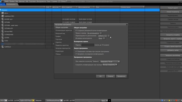
Task: Click the filter icon in Дата изменения column
Action: click(x=94, y=7)
